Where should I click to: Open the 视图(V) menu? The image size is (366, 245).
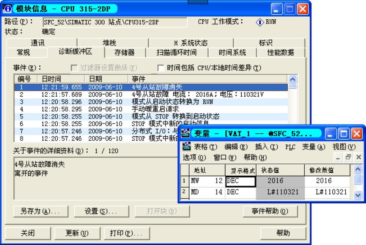point(344,147)
